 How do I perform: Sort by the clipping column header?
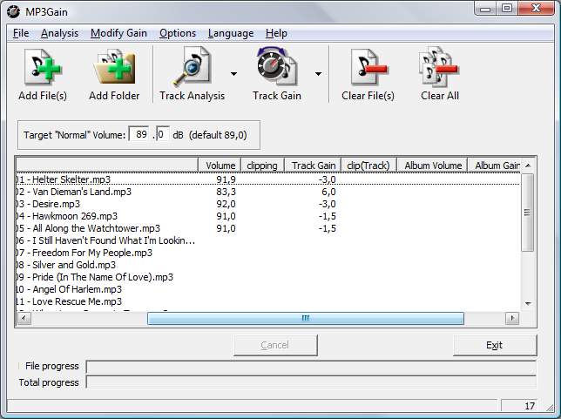point(262,166)
